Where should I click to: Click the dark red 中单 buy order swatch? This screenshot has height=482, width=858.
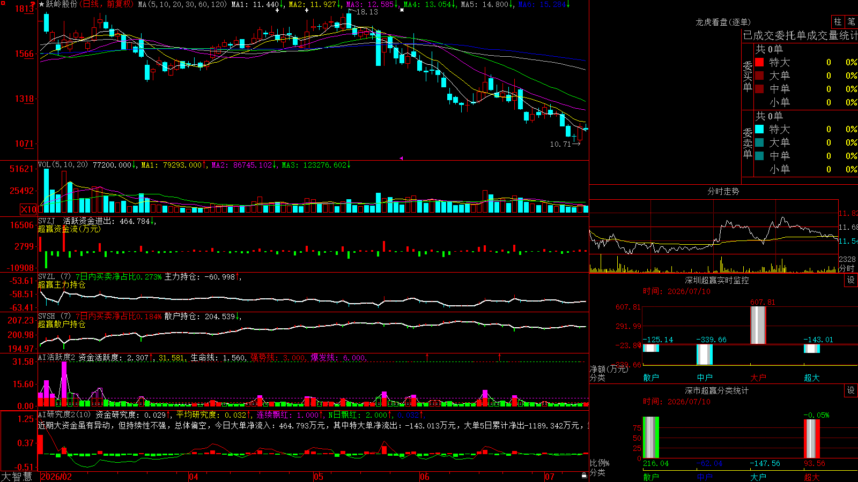pyautogui.click(x=759, y=88)
